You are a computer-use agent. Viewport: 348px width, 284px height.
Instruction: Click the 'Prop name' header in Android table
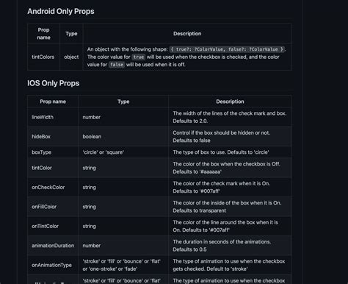43,34
